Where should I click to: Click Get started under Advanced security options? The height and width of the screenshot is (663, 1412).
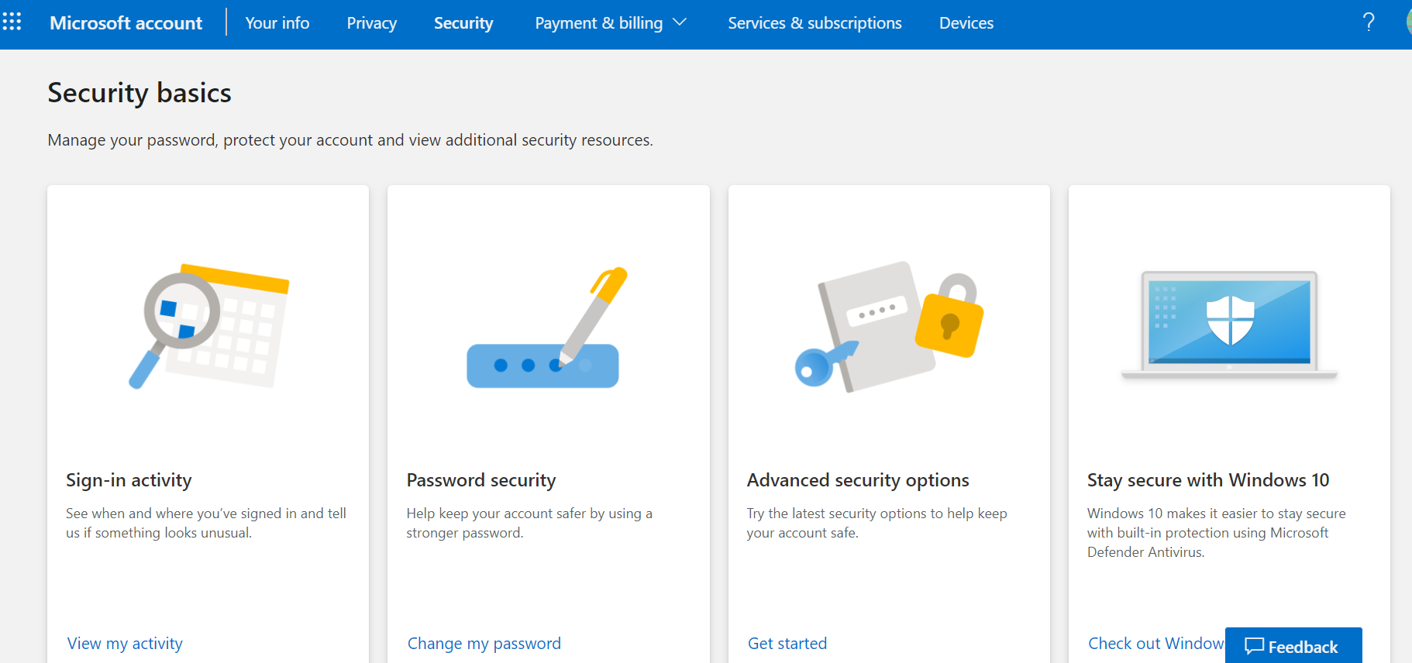click(x=787, y=643)
